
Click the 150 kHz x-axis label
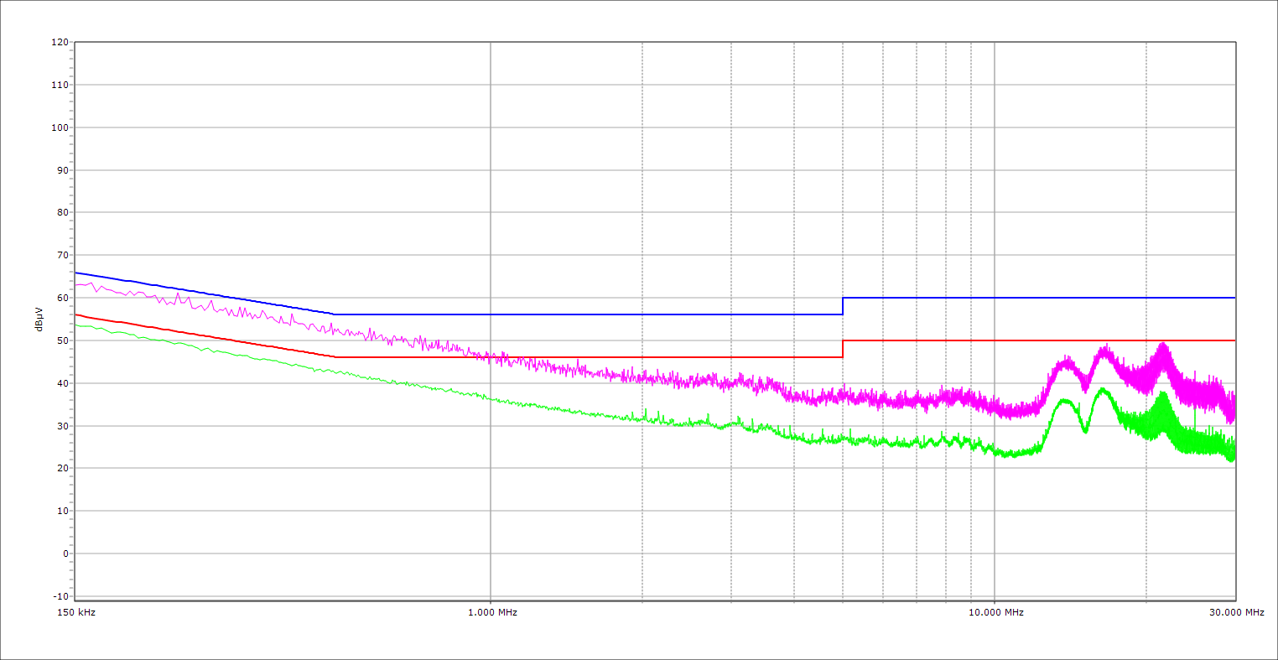(78, 612)
